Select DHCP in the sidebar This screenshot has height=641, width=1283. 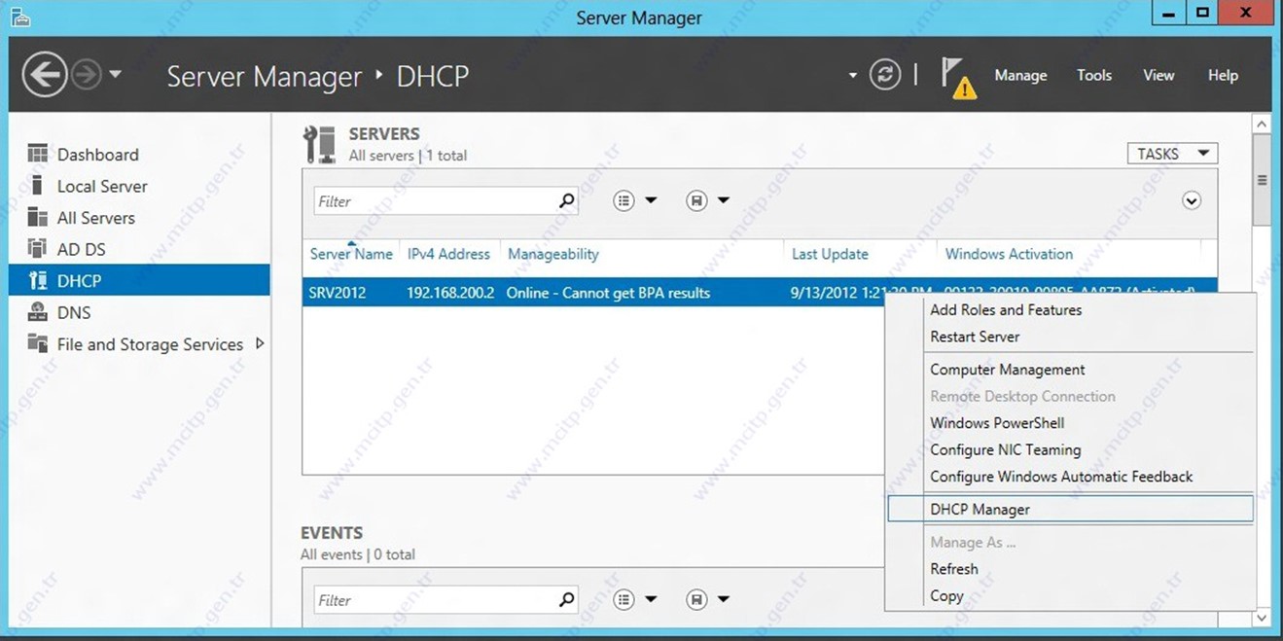coord(139,280)
